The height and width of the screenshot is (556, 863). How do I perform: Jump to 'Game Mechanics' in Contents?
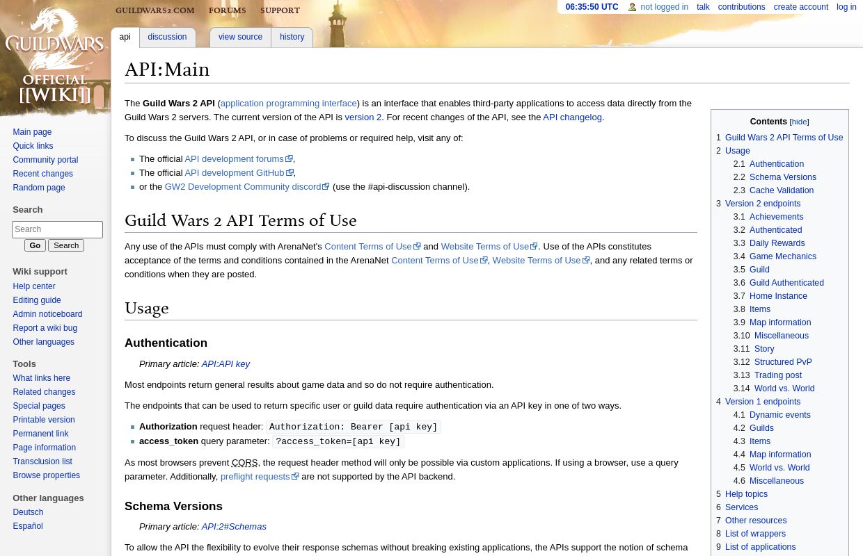coord(783,256)
